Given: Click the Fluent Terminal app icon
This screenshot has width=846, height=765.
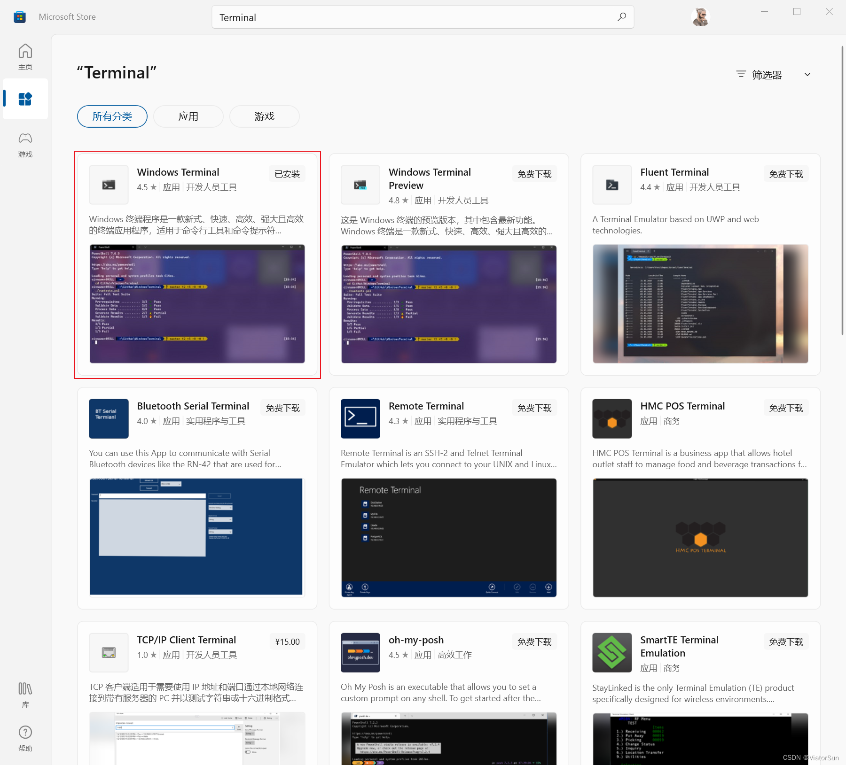Looking at the screenshot, I should click(612, 185).
